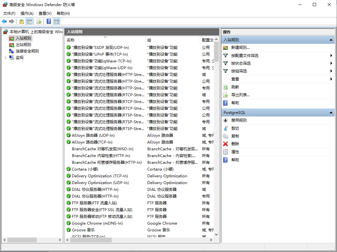Click the Up one level folder icon
Image resolution: width=337 pixels, height=252 pixels.
click(x=22, y=22)
